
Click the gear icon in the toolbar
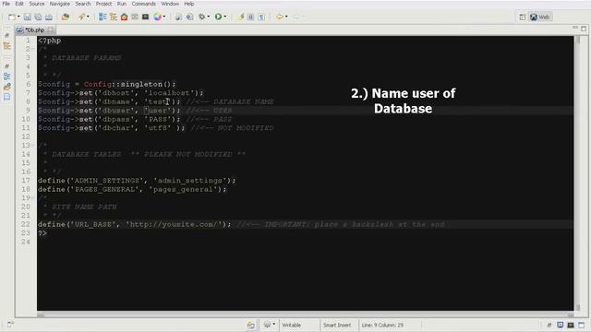[202, 17]
